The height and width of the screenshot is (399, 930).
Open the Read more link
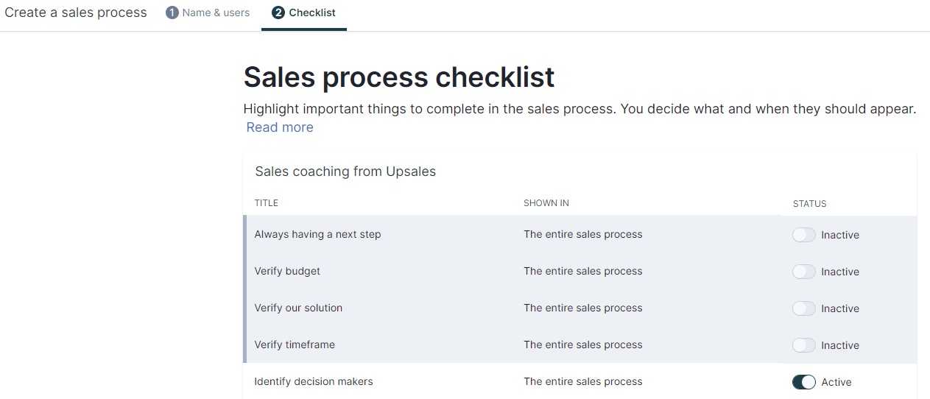coord(280,127)
